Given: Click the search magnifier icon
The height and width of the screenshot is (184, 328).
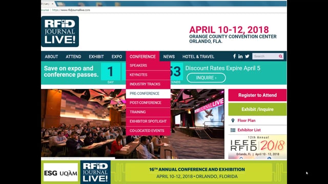Looking at the screenshot, I should click(x=280, y=56).
